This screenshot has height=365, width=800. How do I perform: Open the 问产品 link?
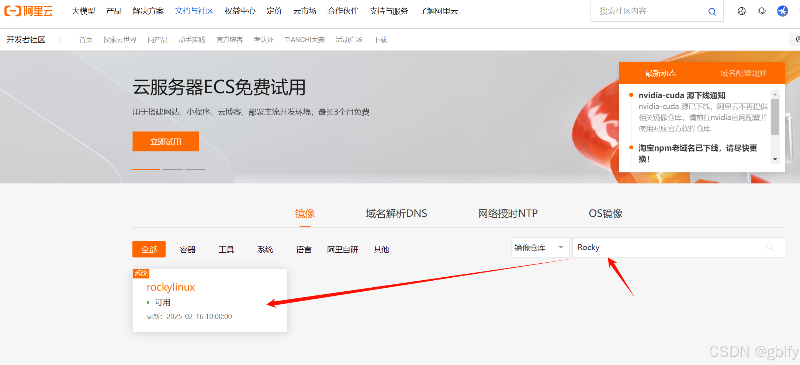(x=157, y=39)
